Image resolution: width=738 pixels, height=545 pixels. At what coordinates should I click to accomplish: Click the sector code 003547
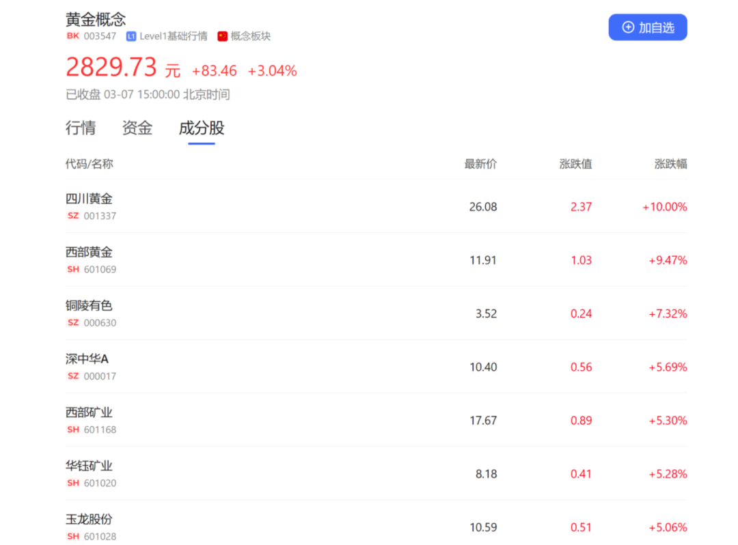(100, 36)
